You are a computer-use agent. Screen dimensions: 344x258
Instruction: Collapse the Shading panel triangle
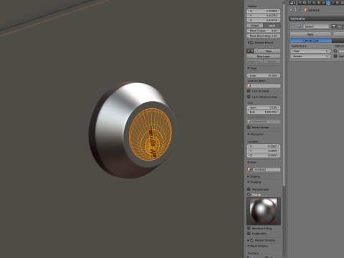click(249, 182)
